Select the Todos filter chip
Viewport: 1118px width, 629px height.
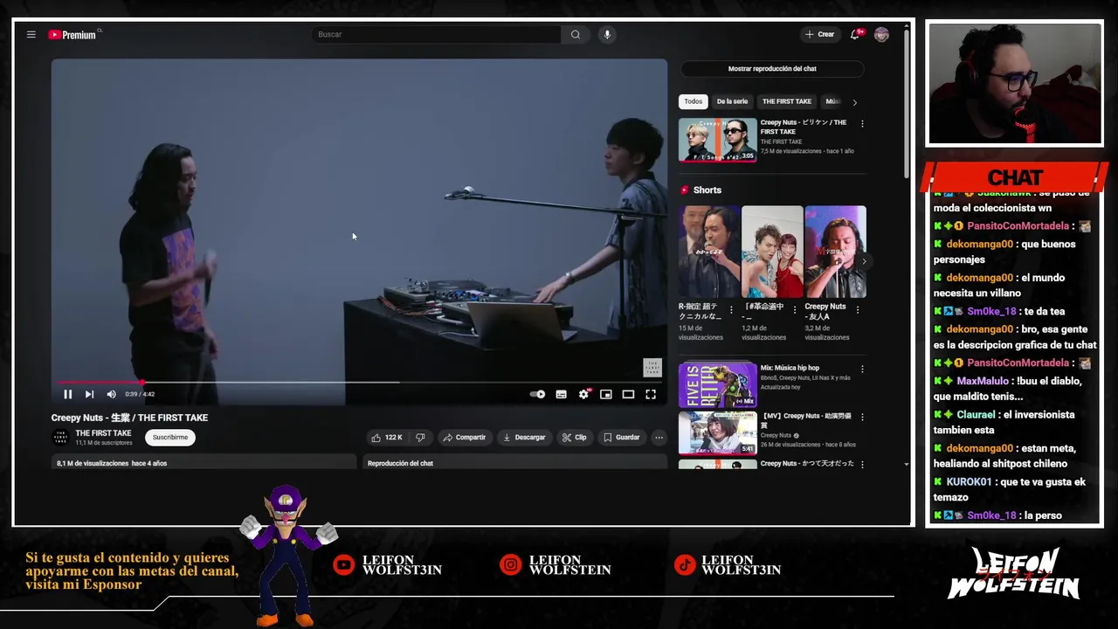pos(693,101)
